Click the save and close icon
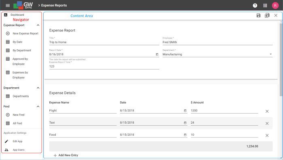 click(x=267, y=15)
